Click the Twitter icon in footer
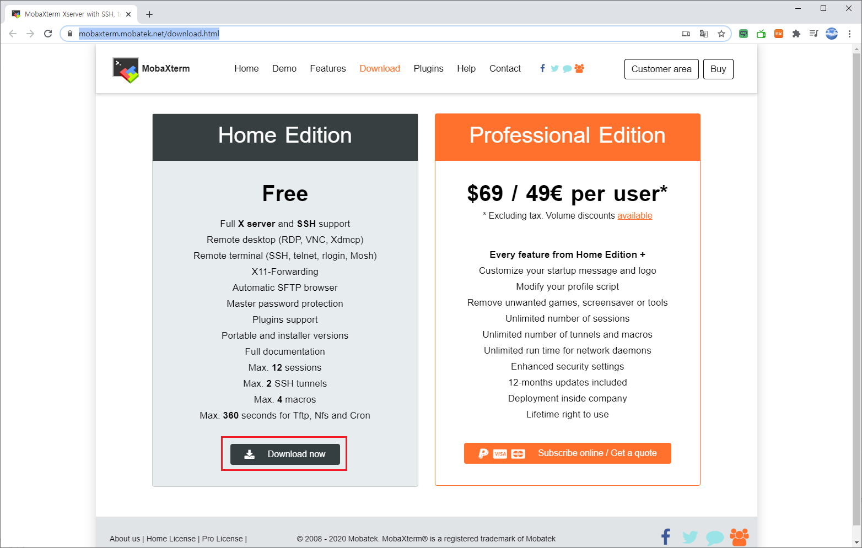 (x=690, y=537)
